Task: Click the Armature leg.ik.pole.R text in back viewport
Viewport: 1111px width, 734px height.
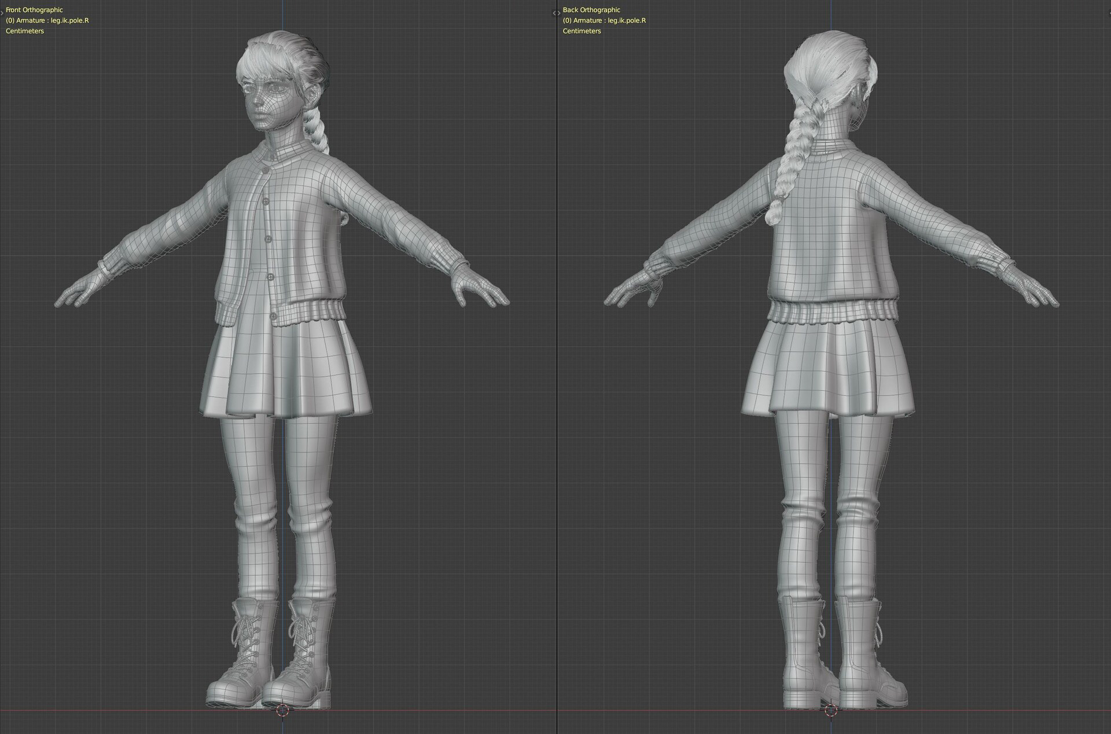Action: pyautogui.click(x=604, y=20)
